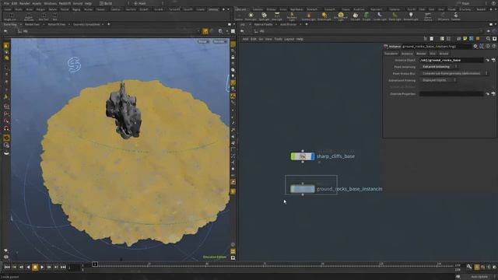Select the Ambient Light shelf tool
The image size is (498, 280).
(411, 16)
